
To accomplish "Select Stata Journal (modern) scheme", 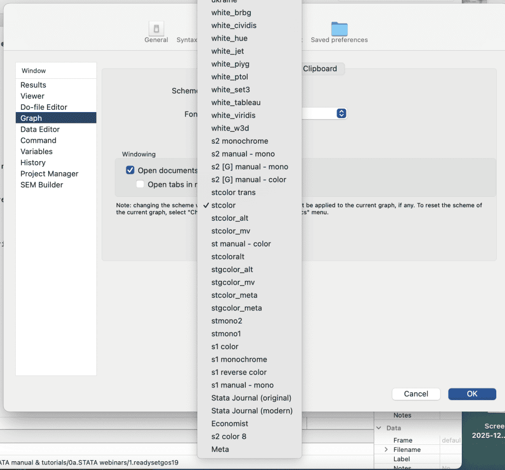I will (251, 410).
